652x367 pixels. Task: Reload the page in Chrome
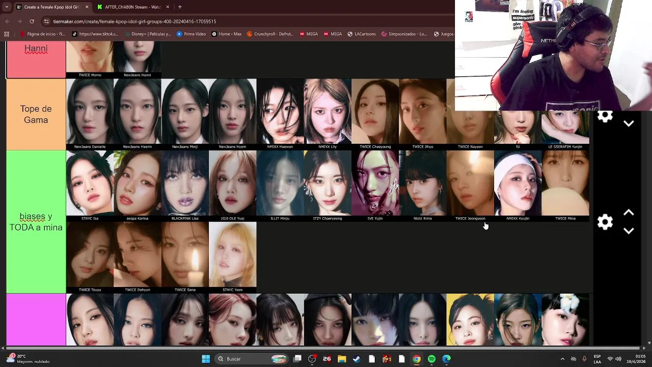(32, 21)
